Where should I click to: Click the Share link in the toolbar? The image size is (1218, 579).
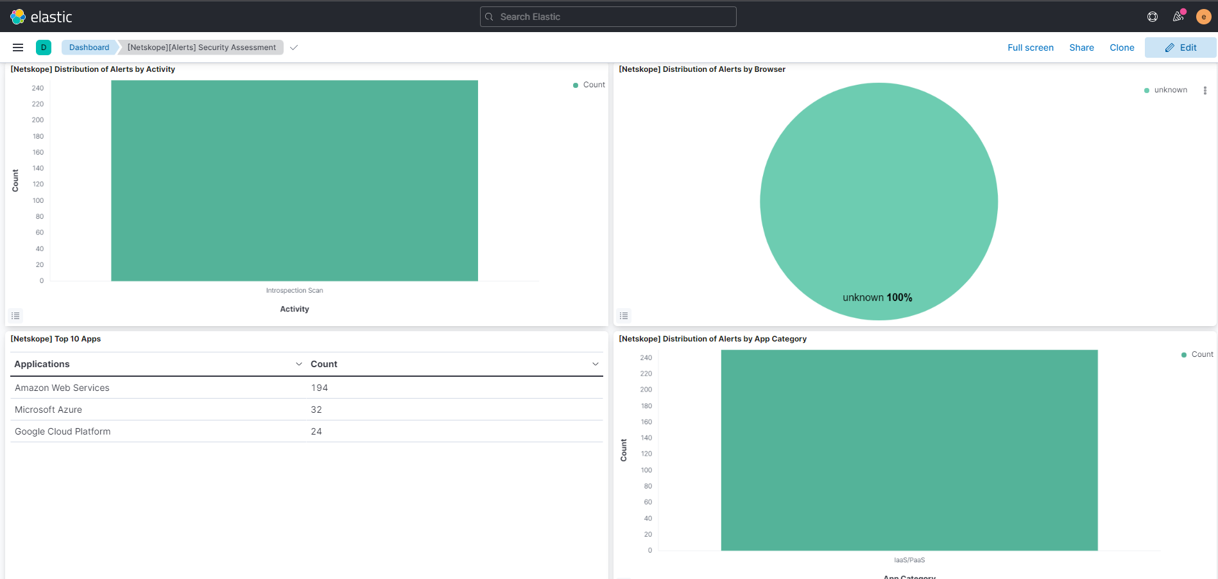pos(1081,47)
